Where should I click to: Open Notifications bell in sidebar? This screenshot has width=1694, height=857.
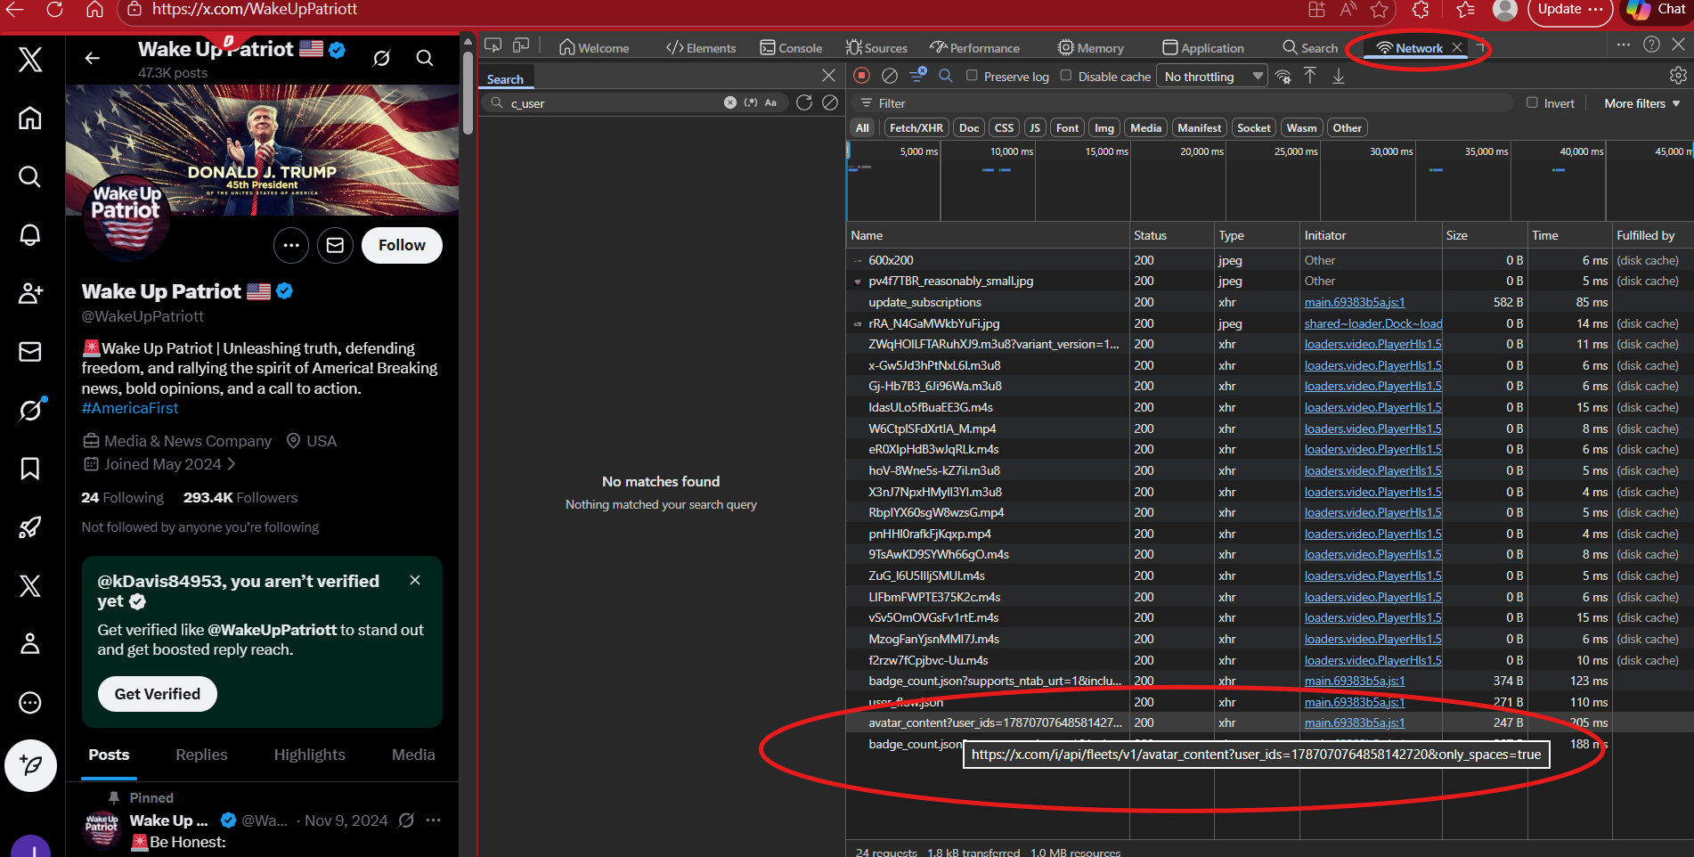[30, 234]
